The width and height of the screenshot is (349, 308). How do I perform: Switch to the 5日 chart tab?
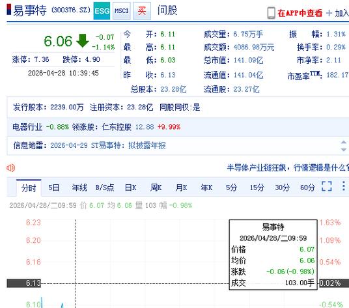pyautogui.click(x=54, y=188)
